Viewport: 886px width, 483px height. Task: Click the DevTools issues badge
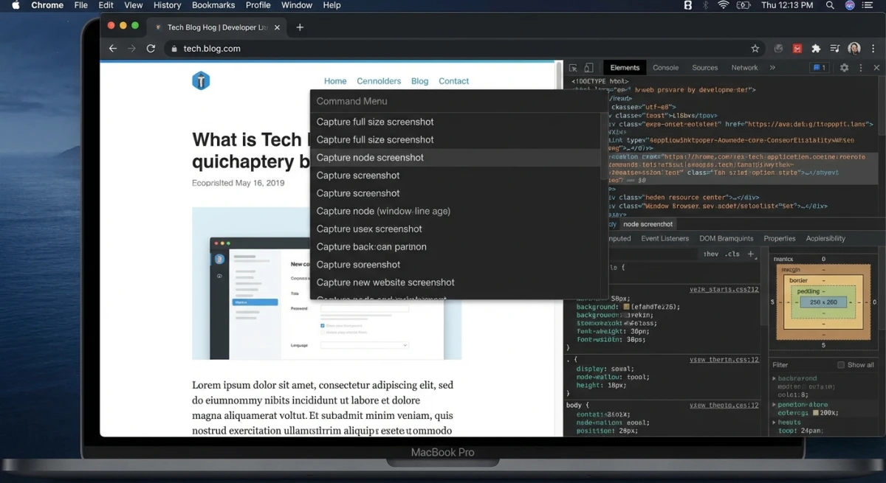[x=820, y=68]
